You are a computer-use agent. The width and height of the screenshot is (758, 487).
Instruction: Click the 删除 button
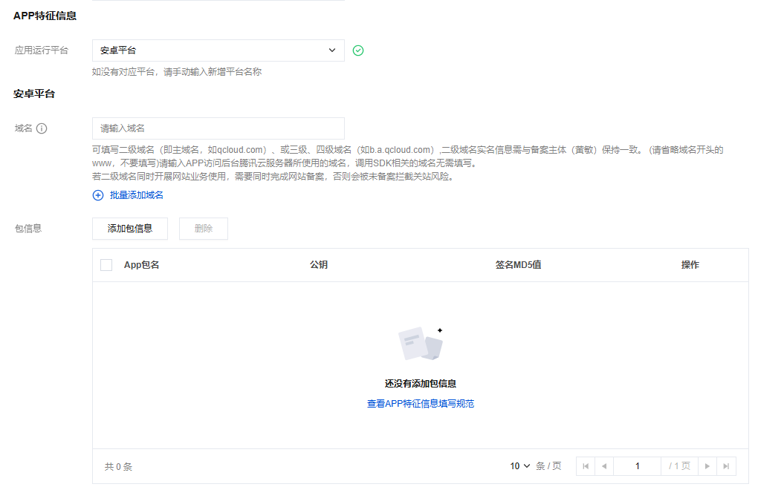[203, 229]
